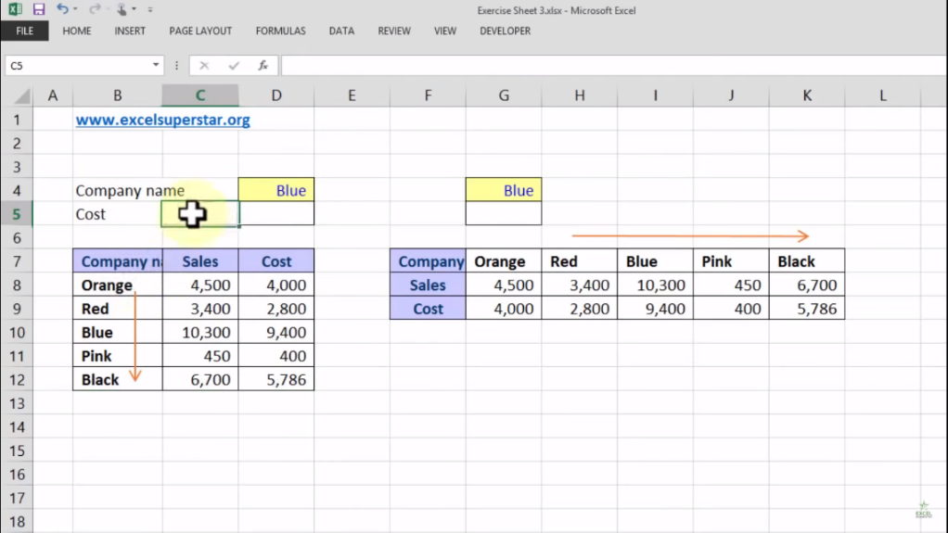948x533 pixels.
Task: Select empty bordered cell G5
Action: pos(504,214)
